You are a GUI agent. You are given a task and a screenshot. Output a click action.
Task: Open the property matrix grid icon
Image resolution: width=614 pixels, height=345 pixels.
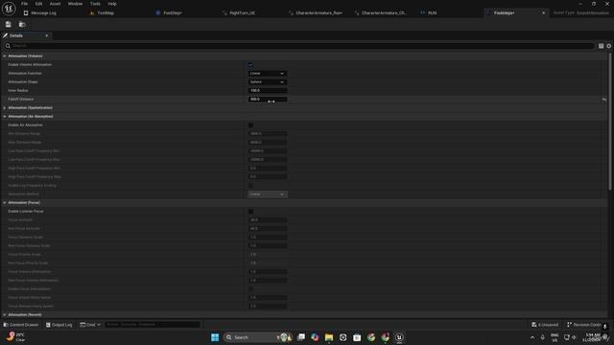[602, 46]
